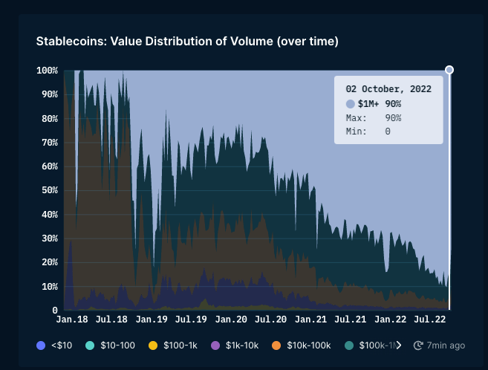Click the orange $10k-100k legend dot
The width and height of the screenshot is (488, 370).
click(276, 345)
